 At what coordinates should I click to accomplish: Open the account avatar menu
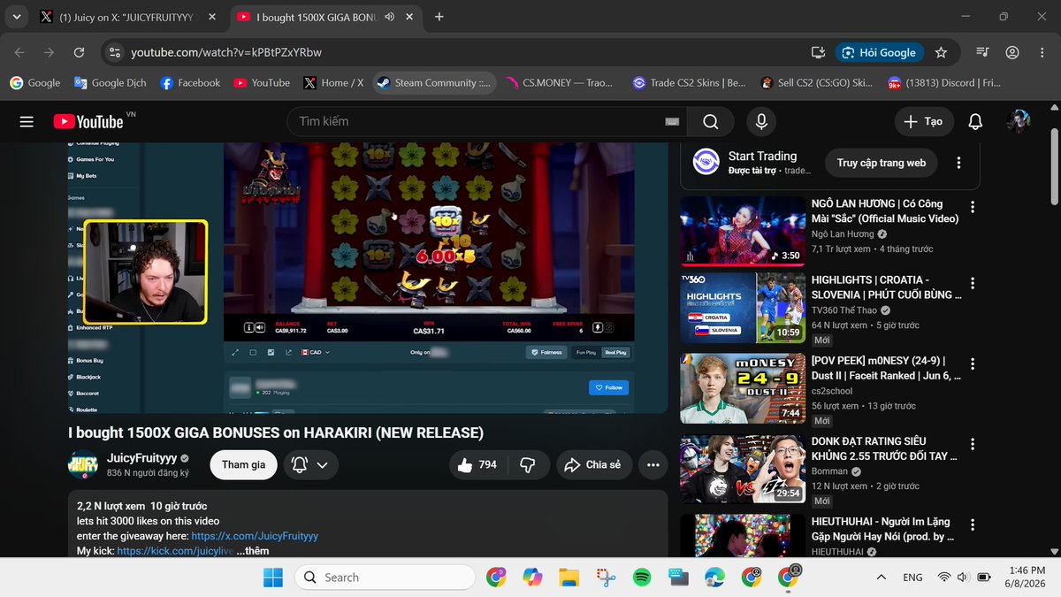coord(1018,121)
